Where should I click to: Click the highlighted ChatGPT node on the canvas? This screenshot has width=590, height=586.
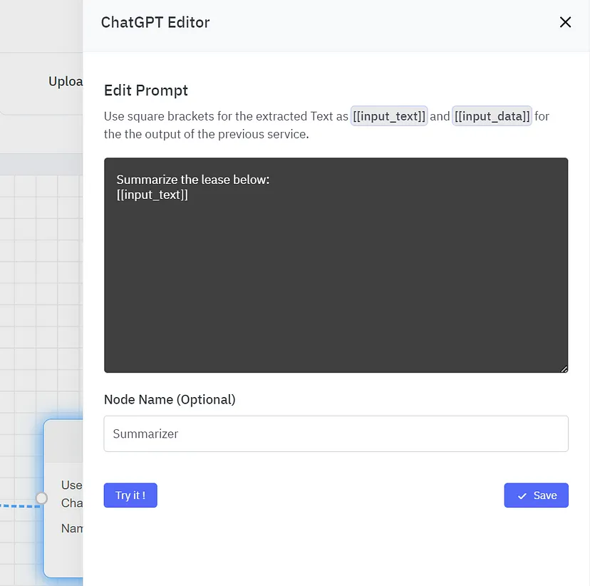[63, 499]
